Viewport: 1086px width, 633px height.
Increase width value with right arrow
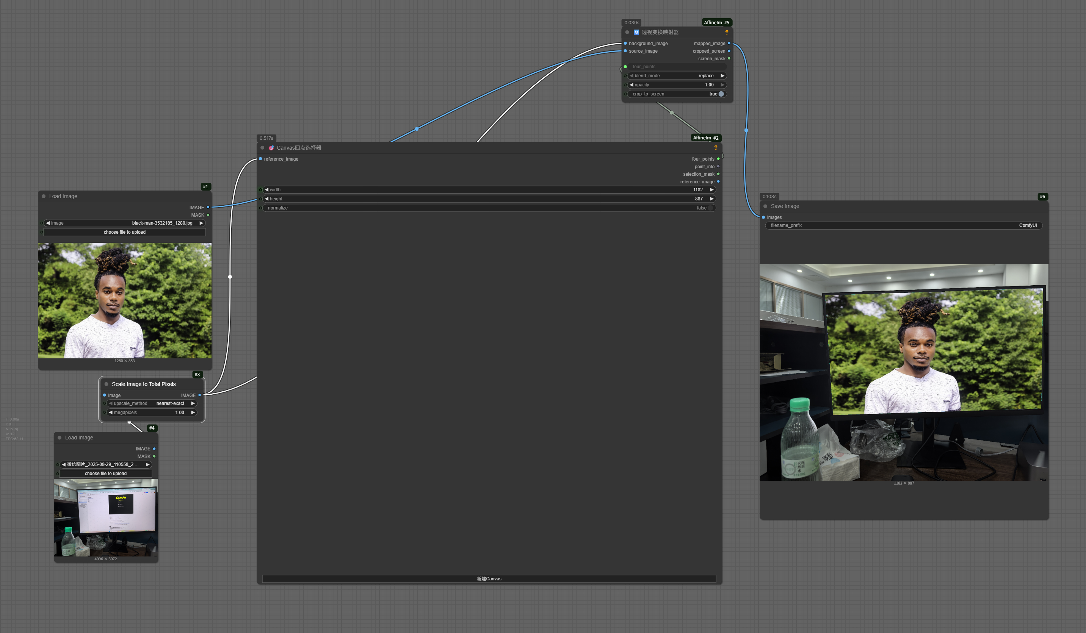pos(711,190)
